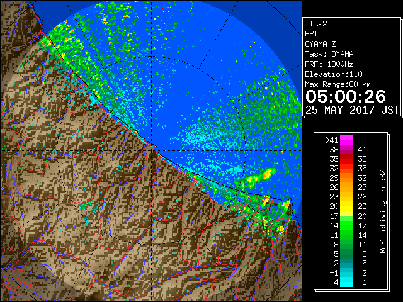The height and width of the screenshot is (302, 403).
Task: Click the vertical "Reflectivity in dBZ" legend title
Action: pyautogui.click(x=383, y=211)
